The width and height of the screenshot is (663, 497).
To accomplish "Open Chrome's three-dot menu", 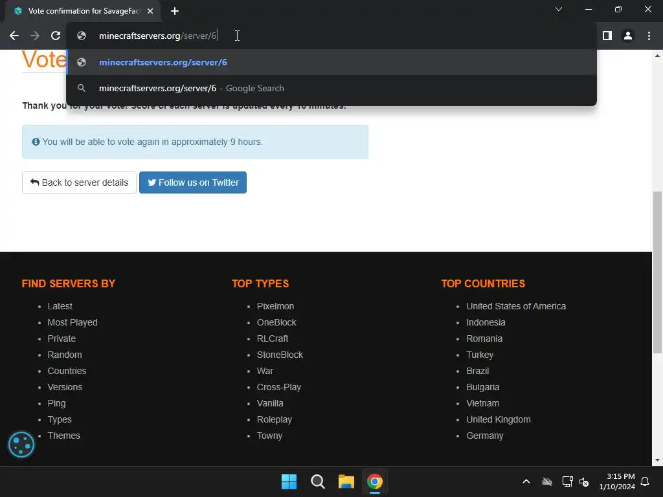I will pos(649,36).
